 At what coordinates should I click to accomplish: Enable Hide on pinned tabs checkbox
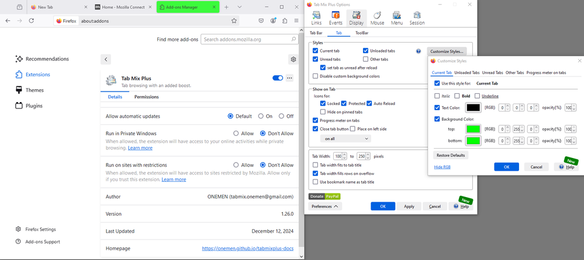[323, 112]
